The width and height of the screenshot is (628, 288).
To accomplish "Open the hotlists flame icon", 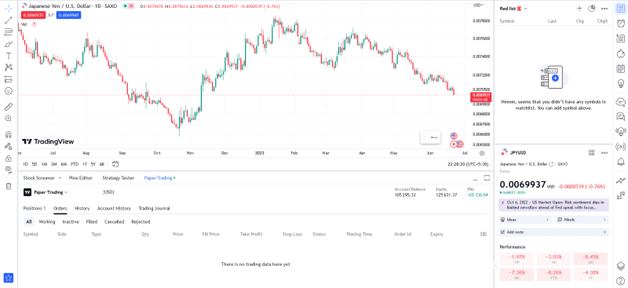I will pyautogui.click(x=620, y=53).
